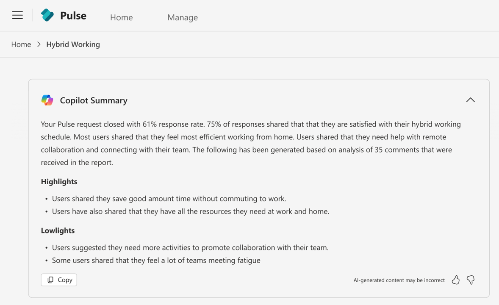Click the chevron between Home and Hybrid Working
The height and width of the screenshot is (305, 499).
pyautogui.click(x=39, y=44)
